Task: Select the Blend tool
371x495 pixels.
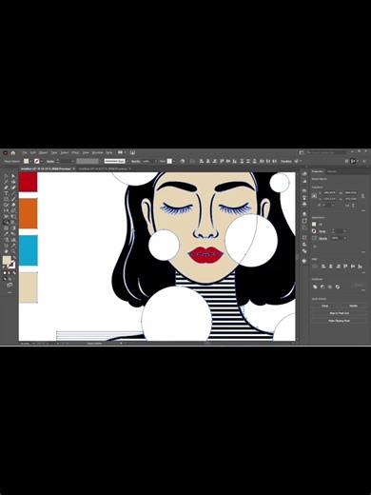Action: coord(13,233)
